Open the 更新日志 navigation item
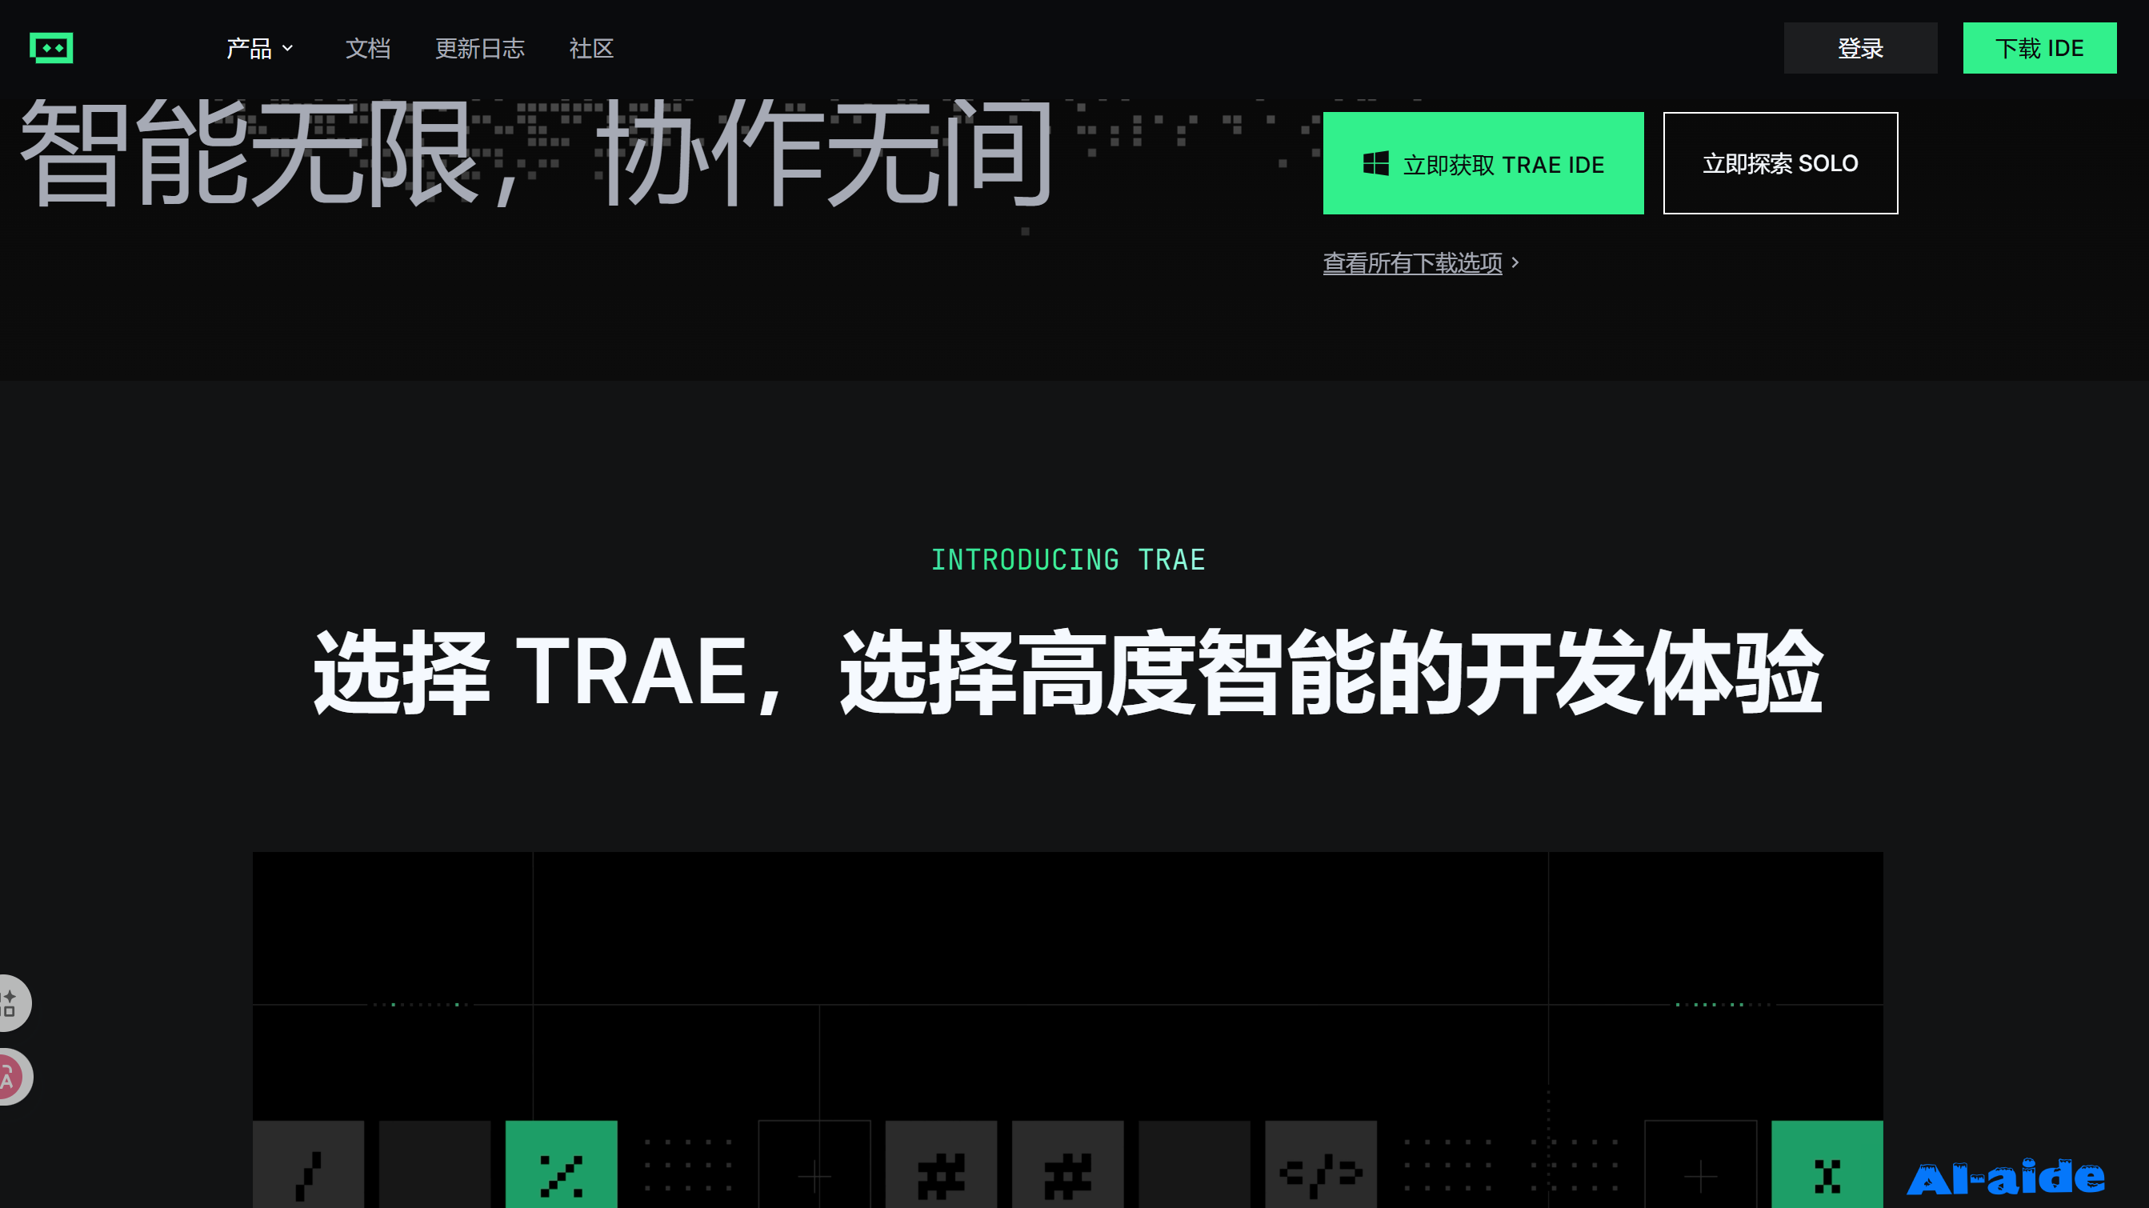 coord(480,48)
